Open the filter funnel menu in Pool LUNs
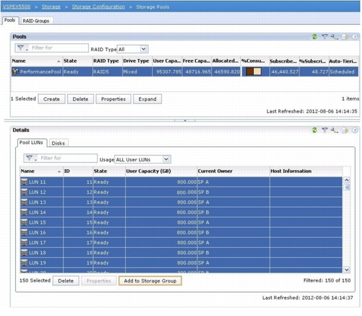Screen dimensions: 362x316 click(x=30, y=158)
